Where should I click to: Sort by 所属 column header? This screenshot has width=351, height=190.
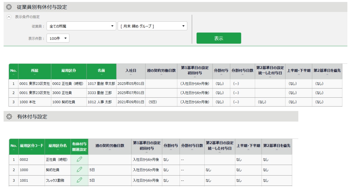tap(35, 71)
